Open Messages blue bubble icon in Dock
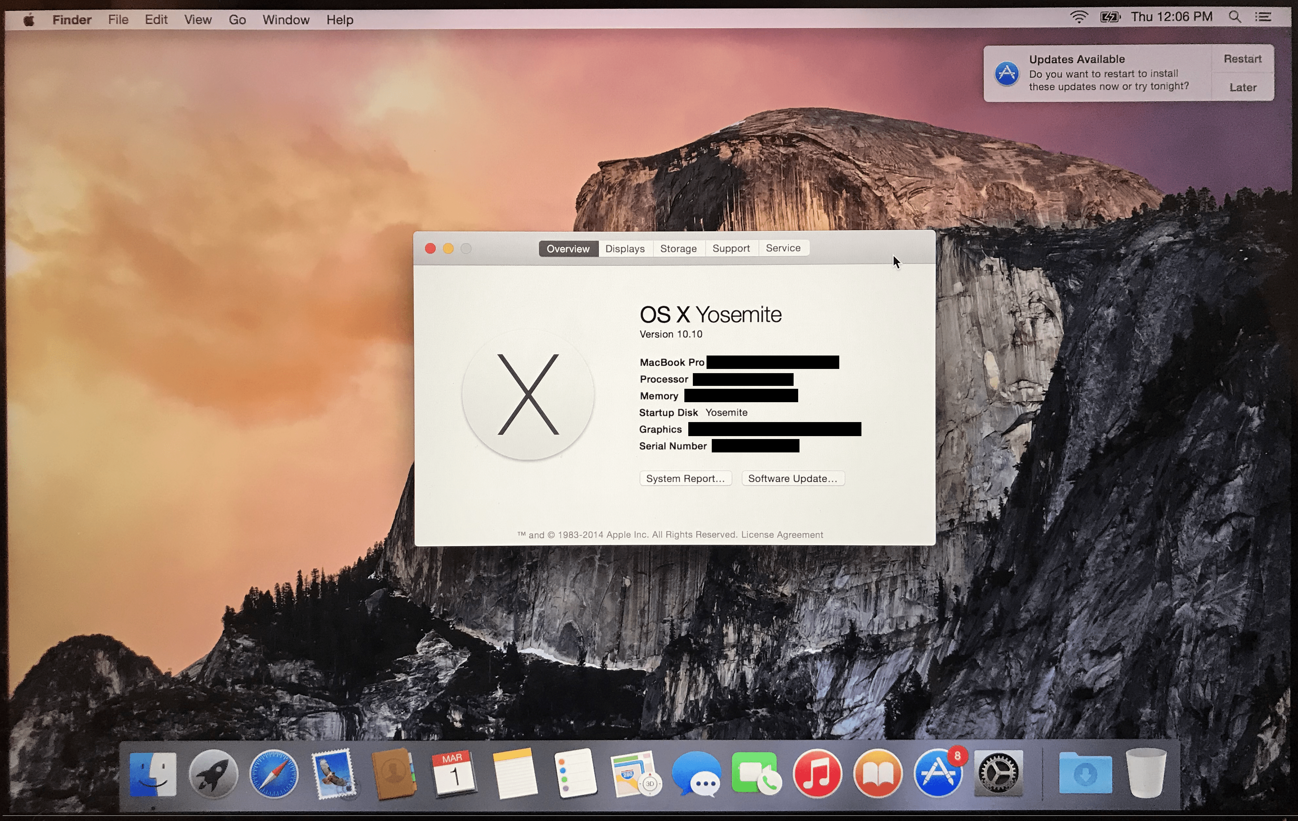The image size is (1298, 821). coord(696,774)
